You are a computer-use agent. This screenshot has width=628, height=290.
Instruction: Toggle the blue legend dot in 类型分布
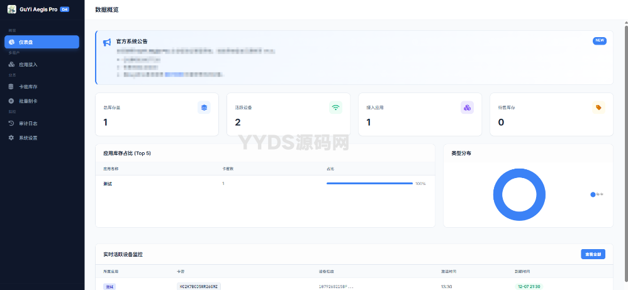point(593,194)
